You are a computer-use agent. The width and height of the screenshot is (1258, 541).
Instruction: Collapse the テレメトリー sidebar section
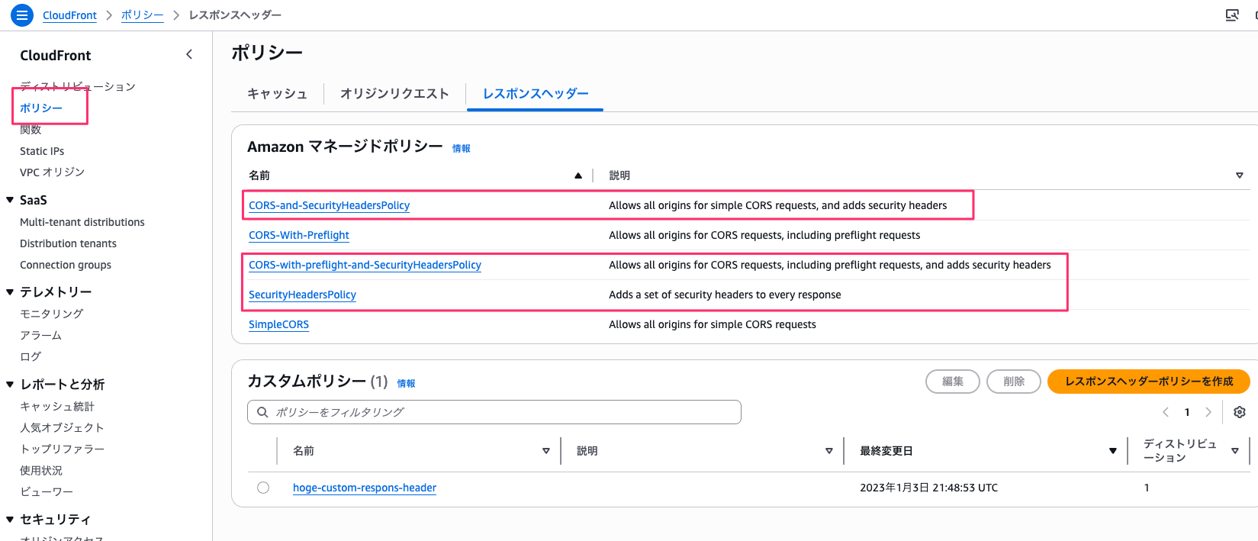[10, 291]
